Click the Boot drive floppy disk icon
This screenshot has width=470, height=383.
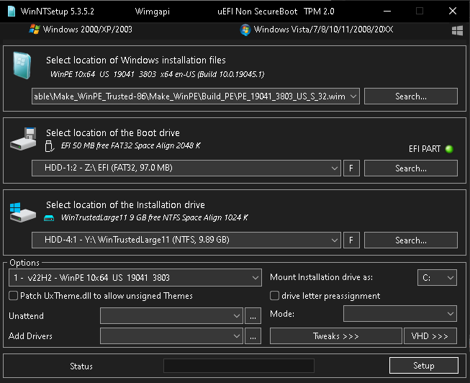23,139
